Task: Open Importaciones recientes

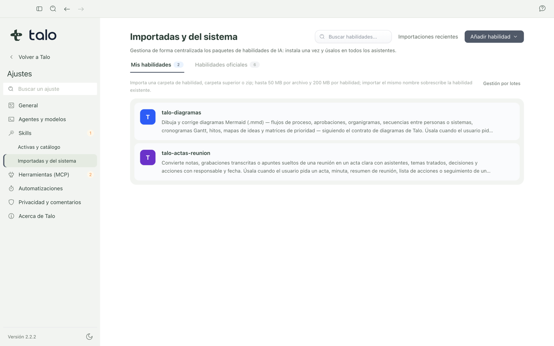Action: coord(428,37)
